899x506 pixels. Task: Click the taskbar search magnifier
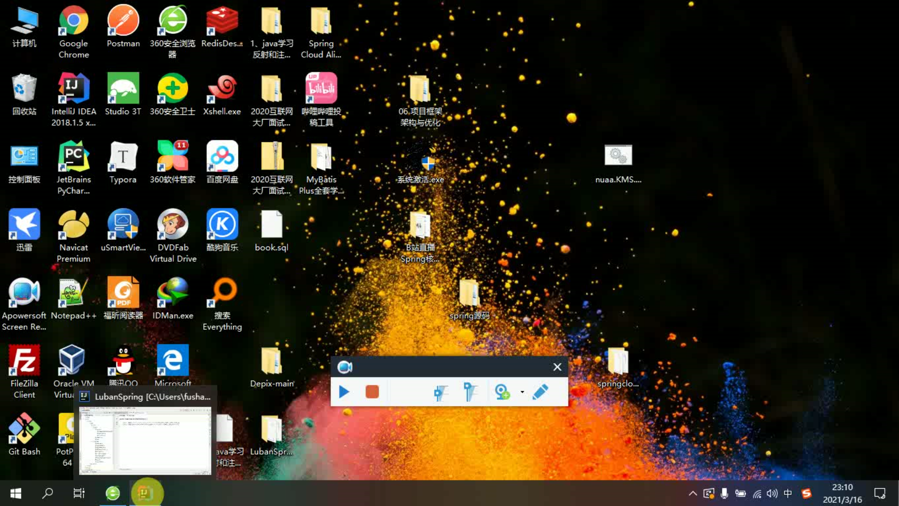pyautogui.click(x=47, y=493)
